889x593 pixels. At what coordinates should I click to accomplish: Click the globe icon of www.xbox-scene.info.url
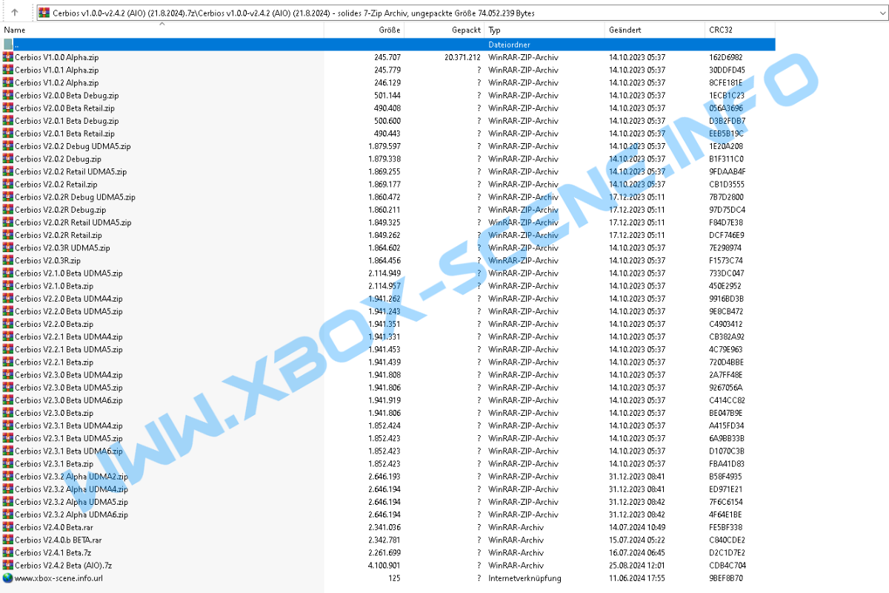point(8,577)
